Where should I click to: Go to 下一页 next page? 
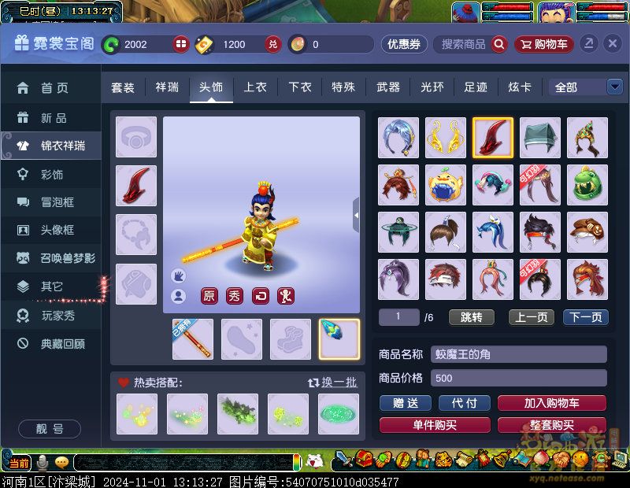coord(586,317)
